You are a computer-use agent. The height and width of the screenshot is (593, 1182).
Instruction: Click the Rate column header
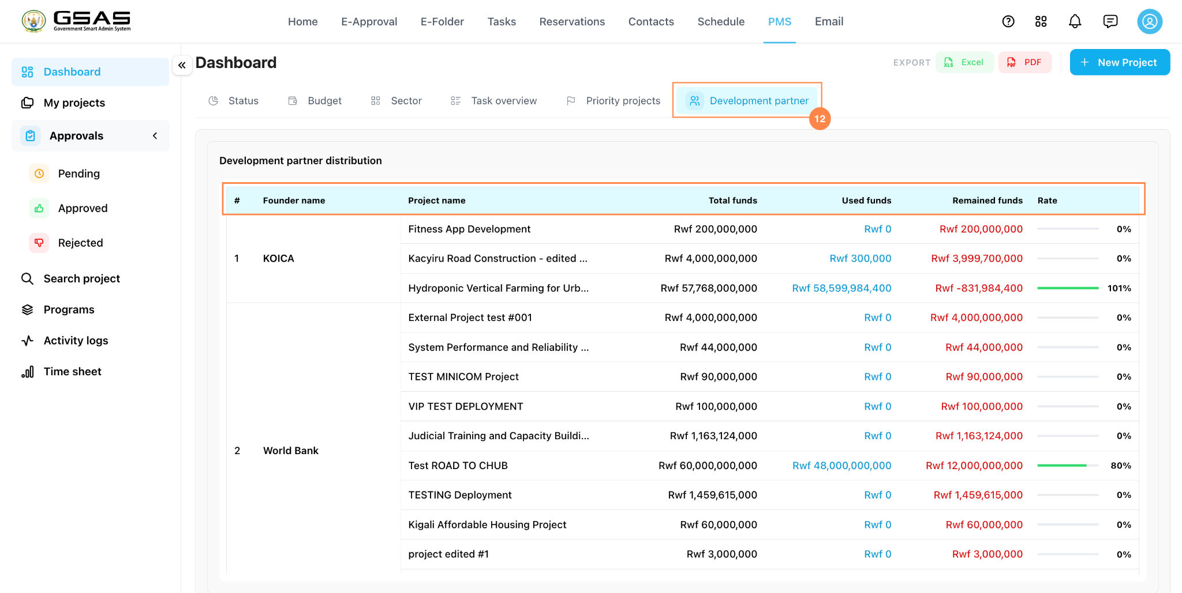click(x=1047, y=201)
